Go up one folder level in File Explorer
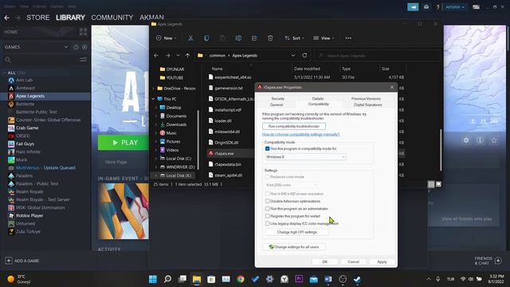 click(188, 56)
